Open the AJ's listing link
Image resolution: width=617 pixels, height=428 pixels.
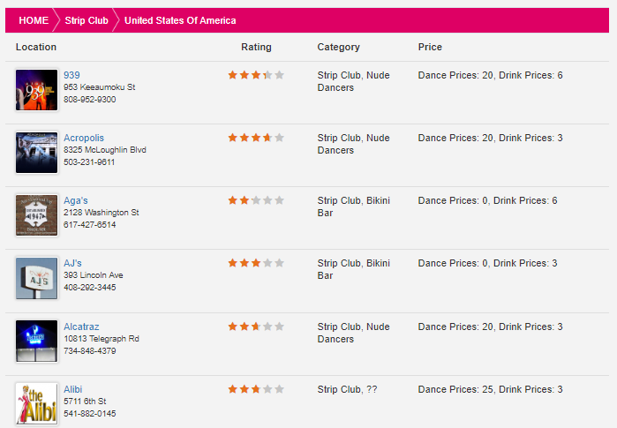pyautogui.click(x=72, y=263)
